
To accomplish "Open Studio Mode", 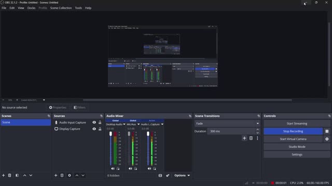I will point(297,147).
